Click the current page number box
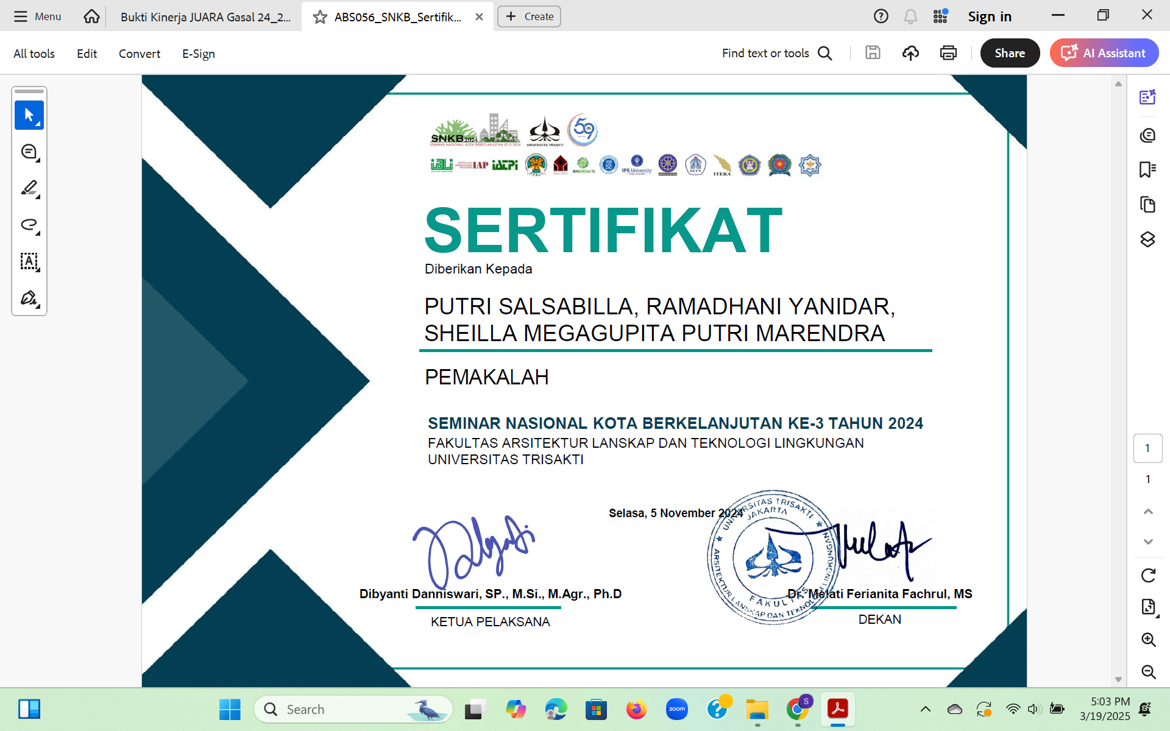 point(1147,448)
